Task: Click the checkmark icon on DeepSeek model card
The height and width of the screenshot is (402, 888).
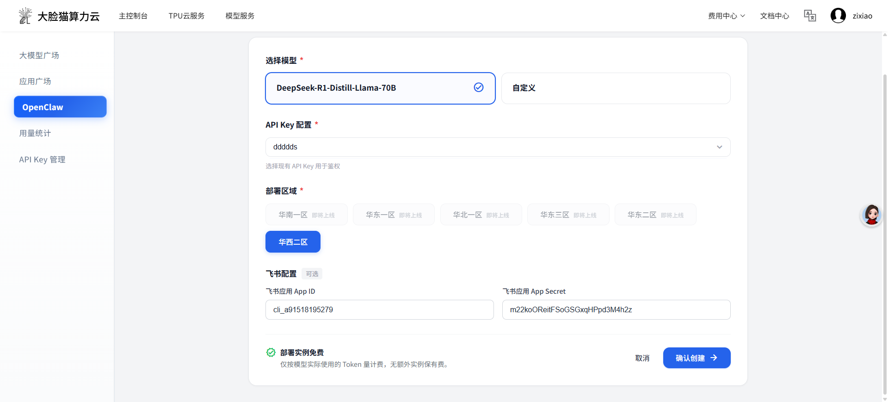Action: pos(479,87)
